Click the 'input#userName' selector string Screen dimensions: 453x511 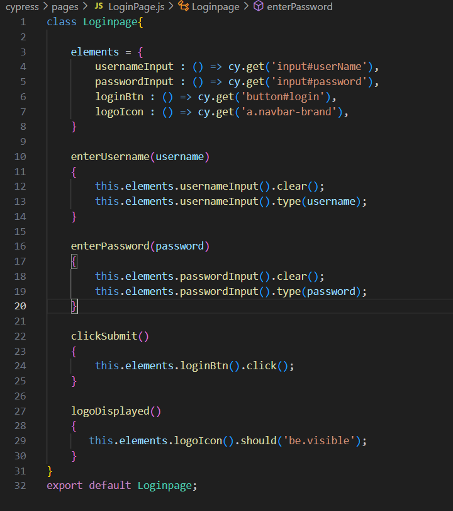click(x=320, y=67)
